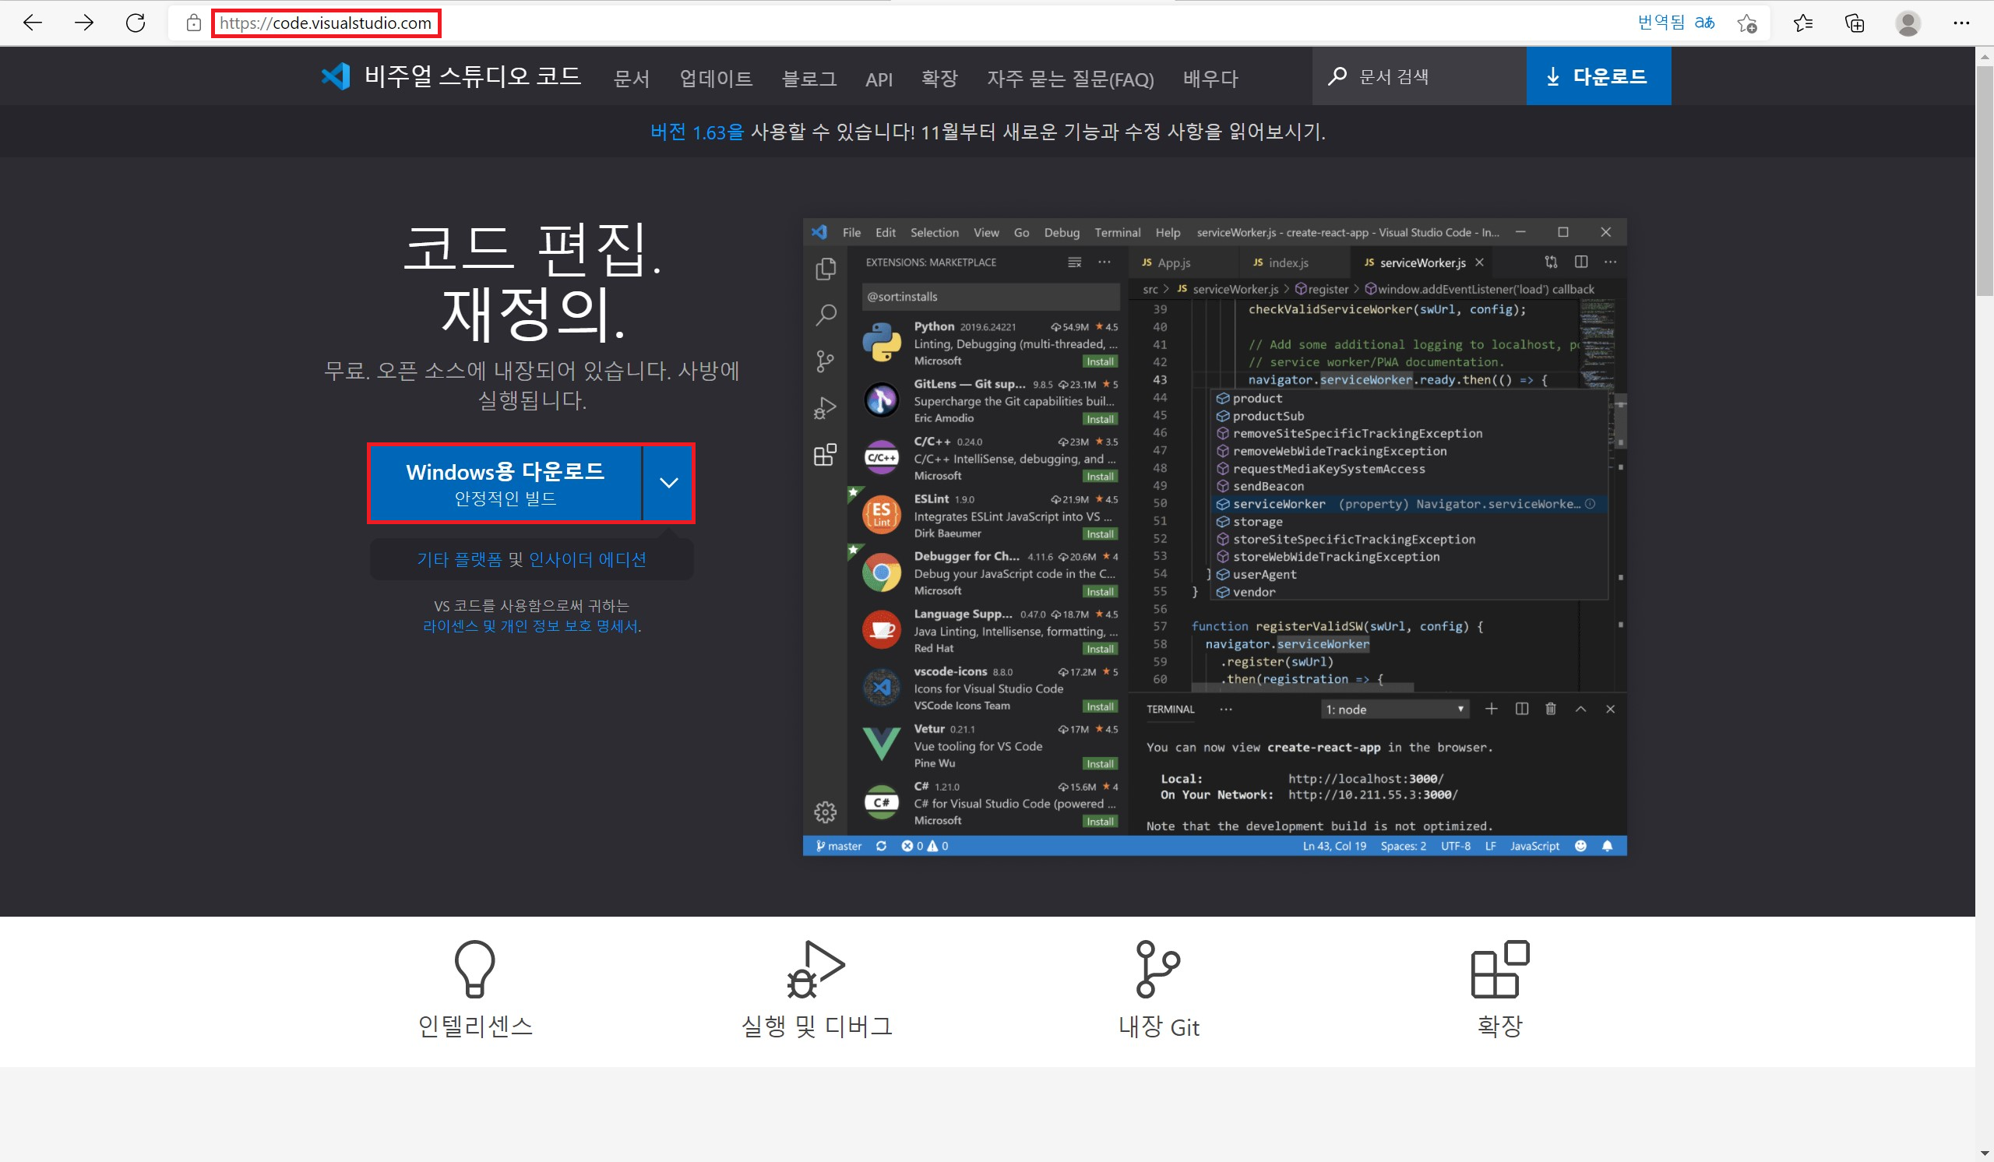Click the 문서 검색 search field
The image size is (1994, 1162).
1425,76
